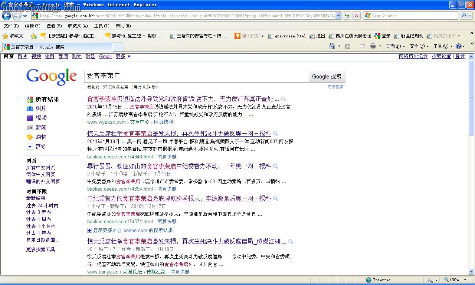Image resolution: width=475 pixels, height=285 pixels.
Task: Expand the sidebar 更多 arrow
Action: 30,147
